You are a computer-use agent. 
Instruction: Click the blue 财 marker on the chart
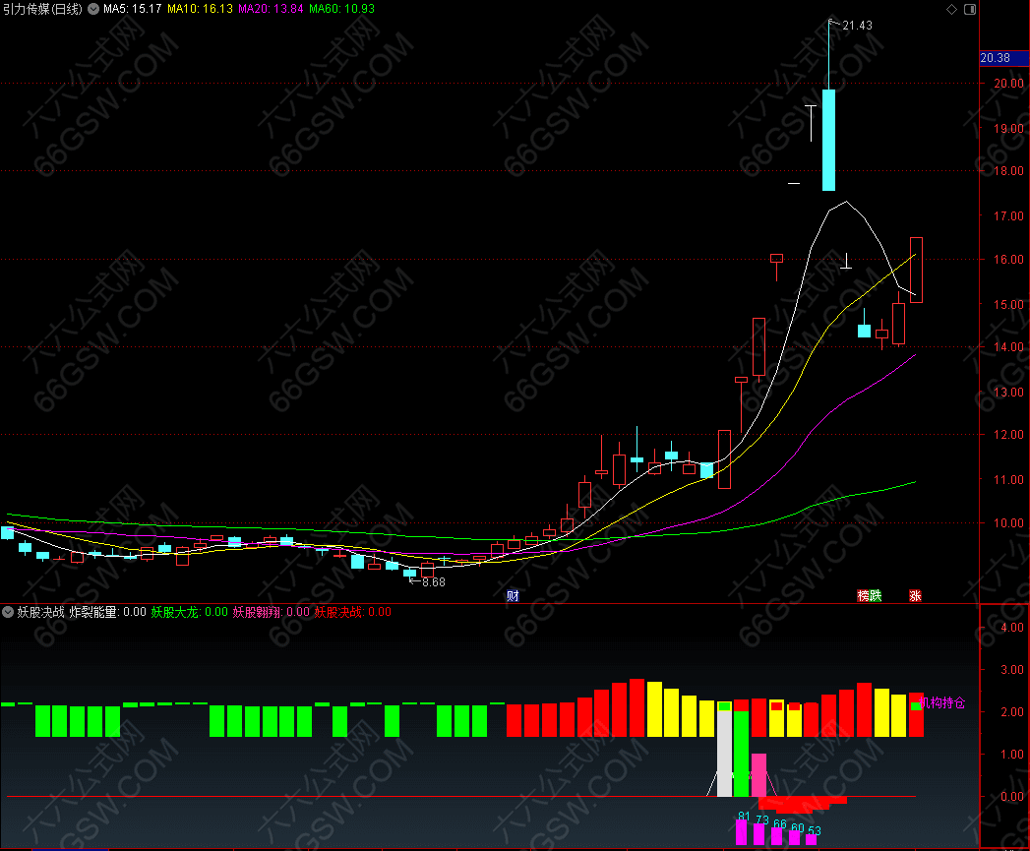[x=513, y=596]
